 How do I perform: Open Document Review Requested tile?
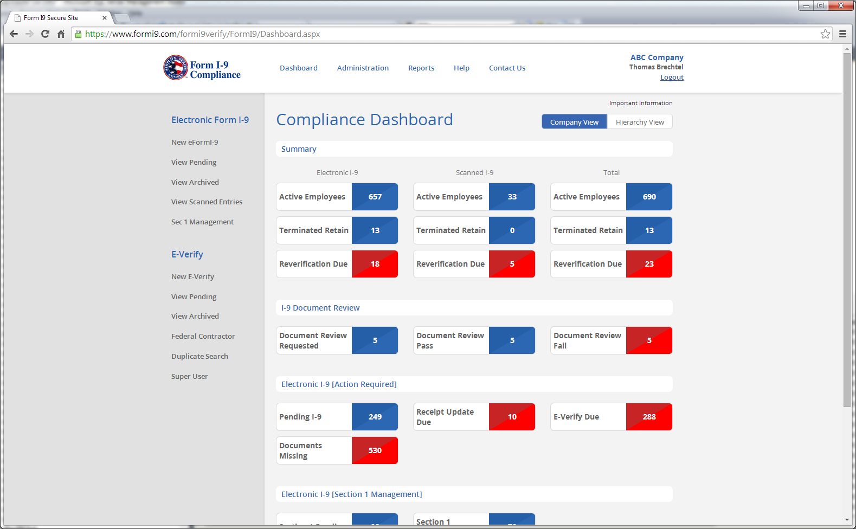[337, 340]
